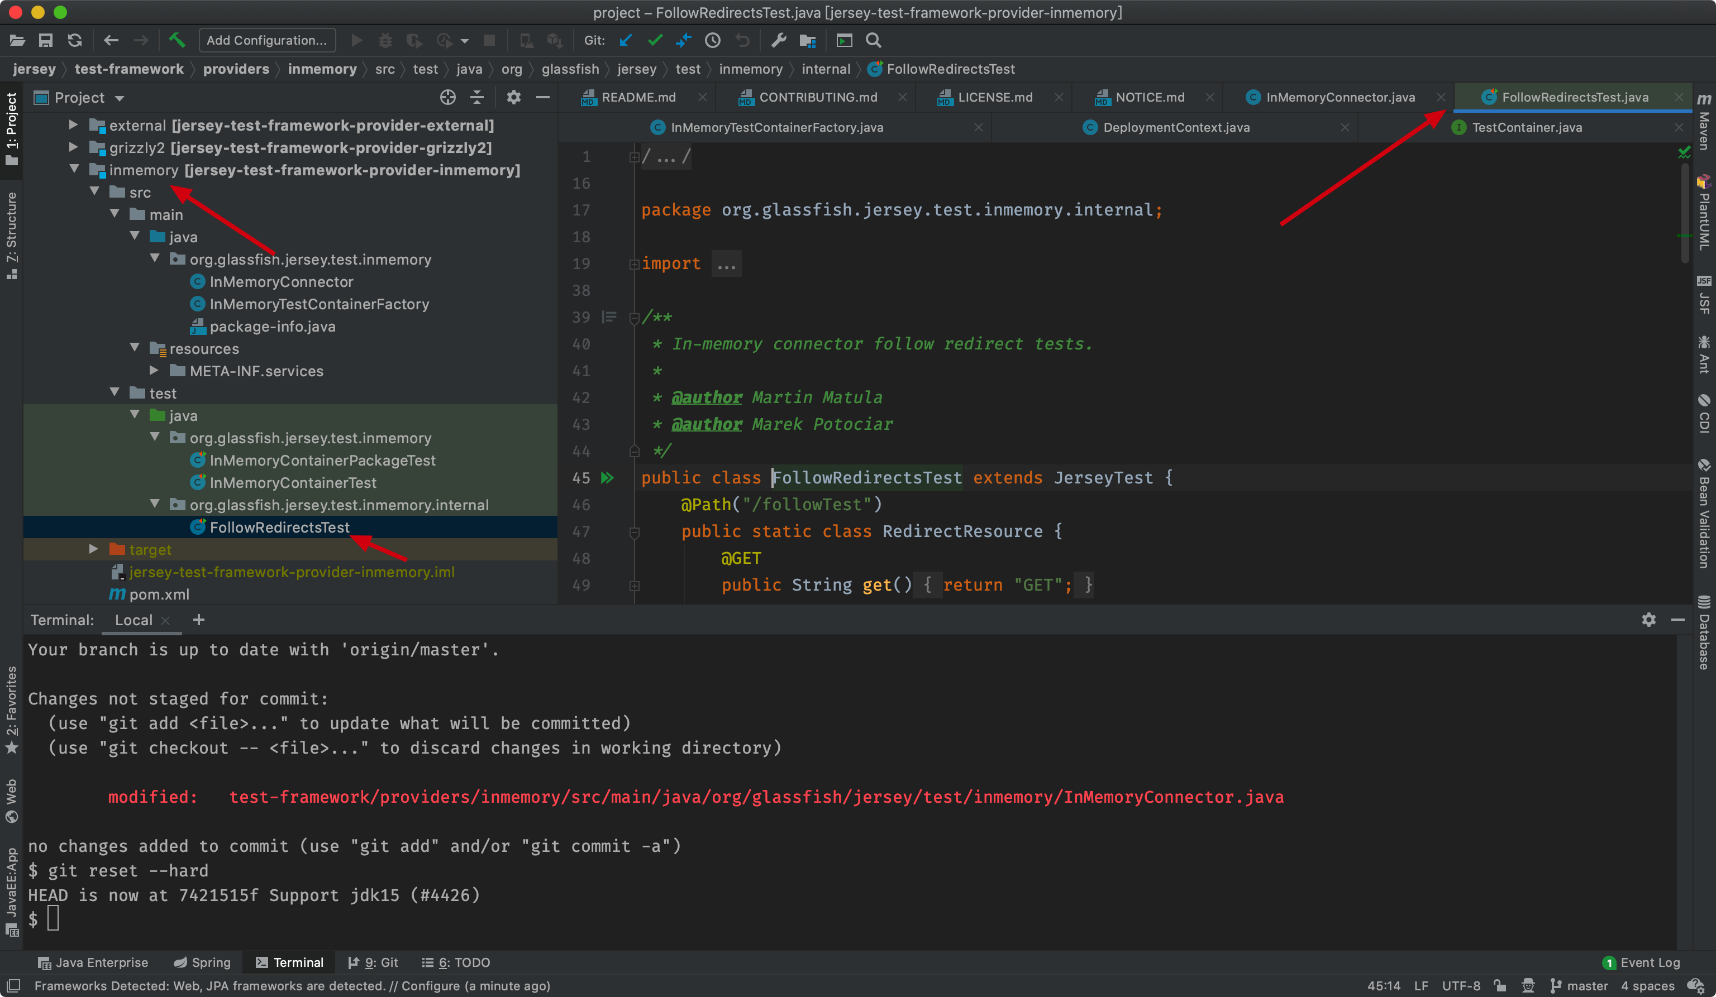Click Add Configuration button
1716x997 pixels.
coord(267,41)
